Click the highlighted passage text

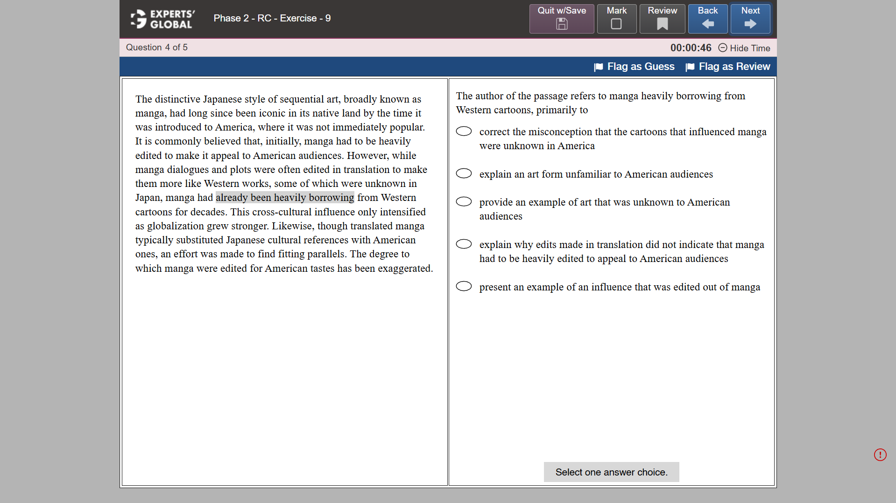coord(285,197)
